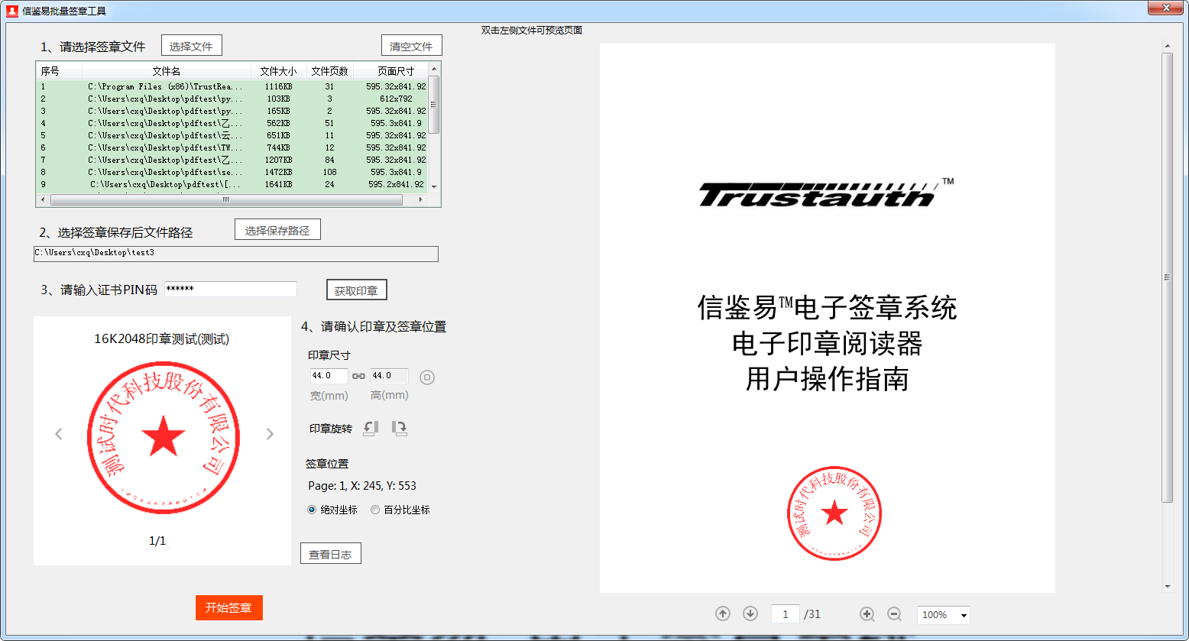Screen dimensions: 1189x641
Task: Zoom out the preview page
Action: coord(894,613)
